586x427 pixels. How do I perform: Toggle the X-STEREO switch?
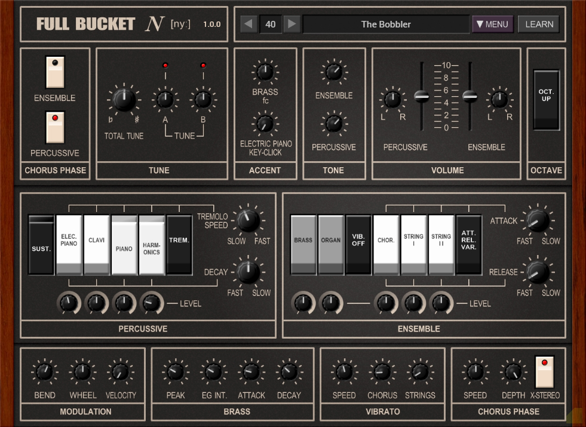(545, 372)
